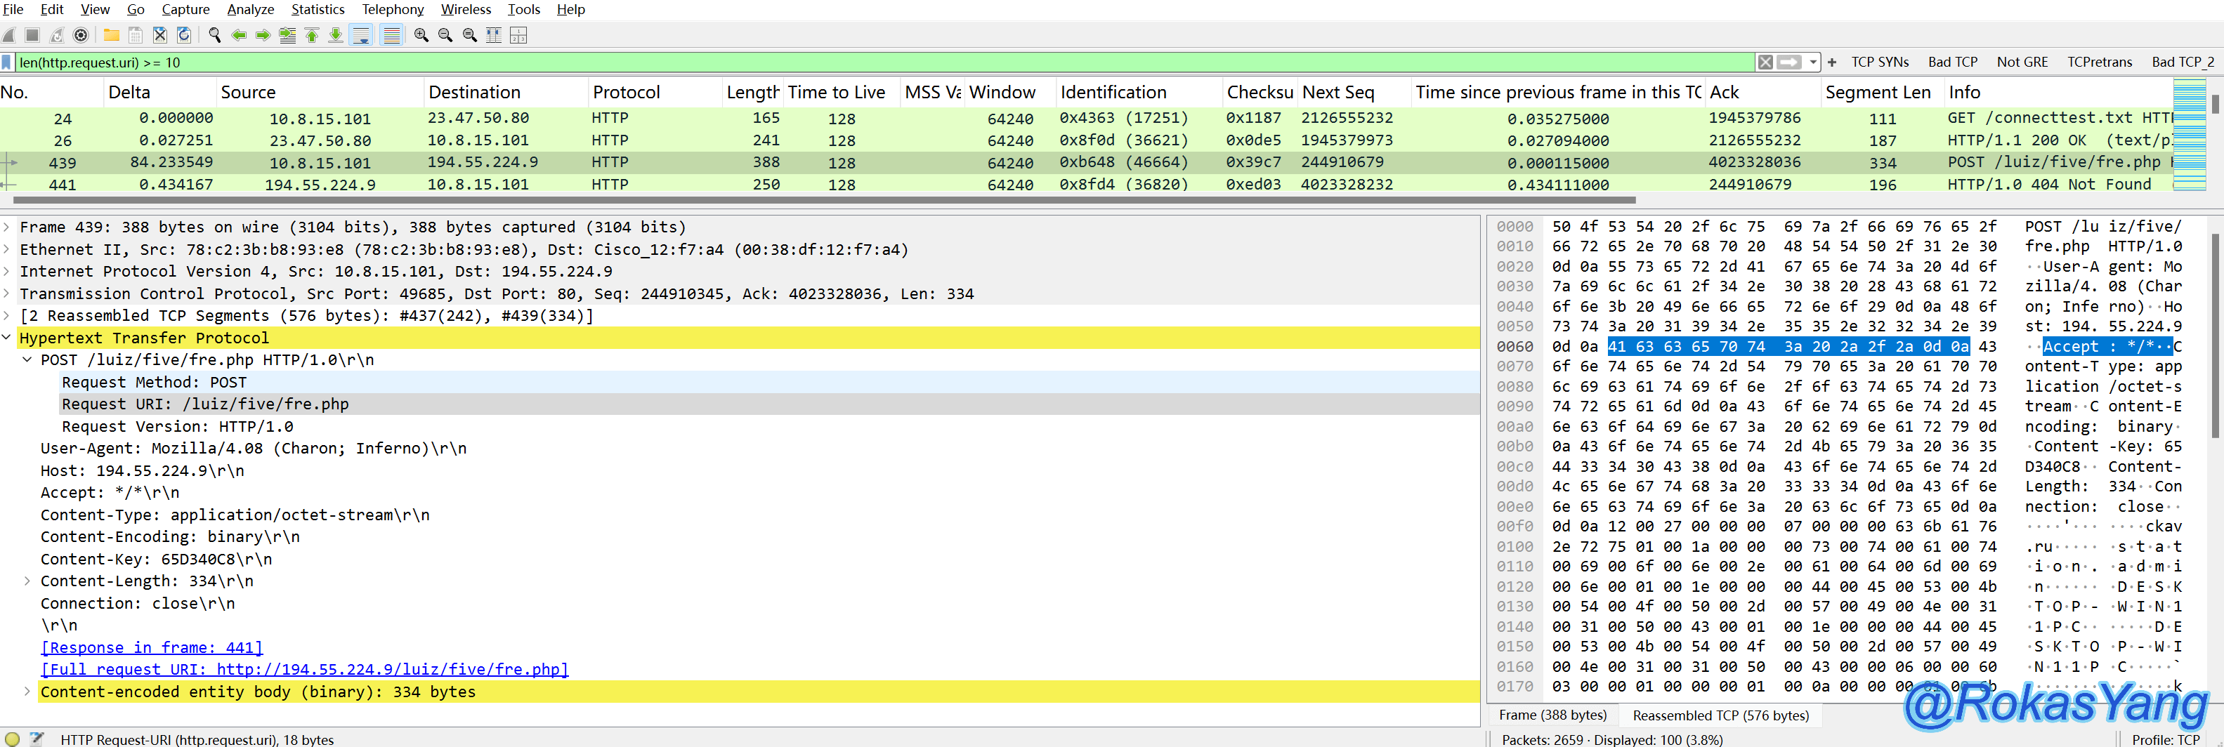Screen dimensions: 2224x747
Task: Click the find packet magnifier icon
Action: [214, 35]
